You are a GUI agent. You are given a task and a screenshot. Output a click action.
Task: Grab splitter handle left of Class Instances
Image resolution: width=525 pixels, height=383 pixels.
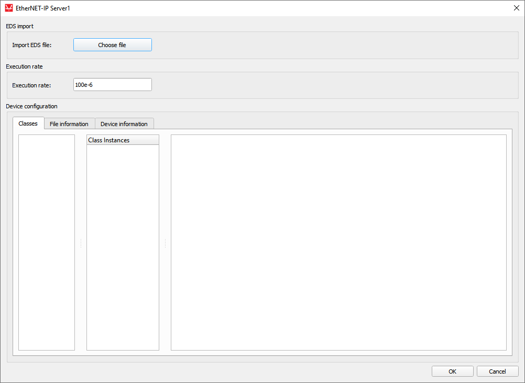point(81,243)
